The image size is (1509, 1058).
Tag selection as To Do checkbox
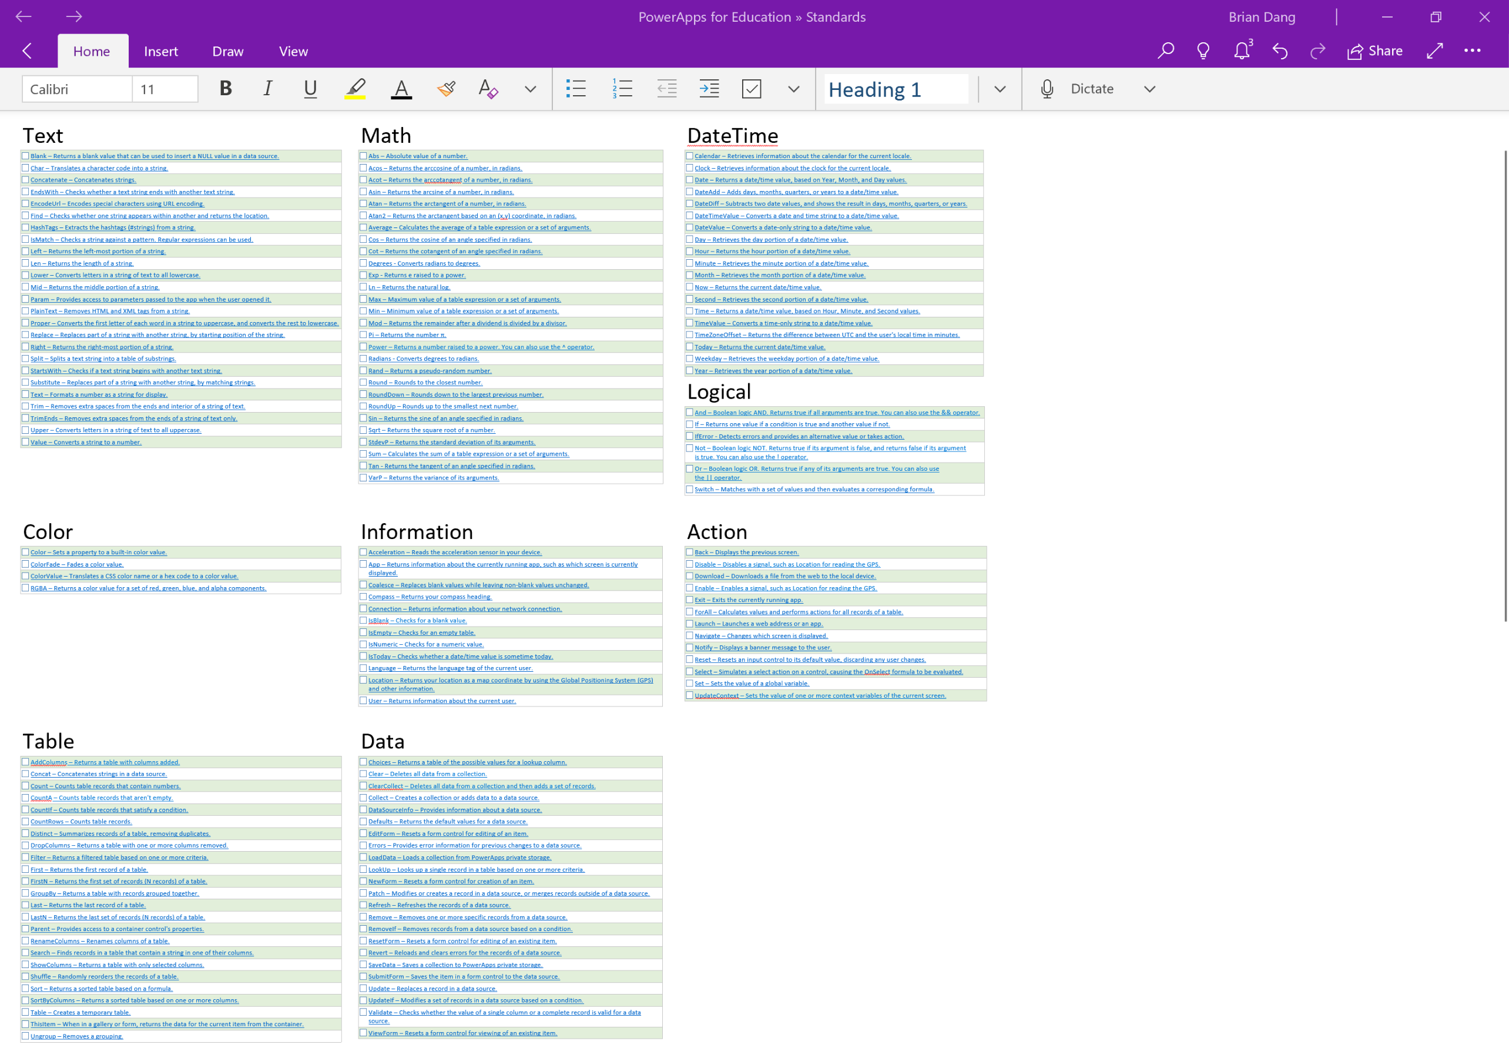click(751, 89)
